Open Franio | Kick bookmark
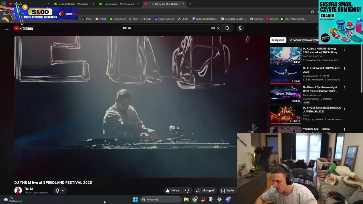Image resolution: width=363 pixels, height=204 pixels. pyautogui.click(x=117, y=19)
